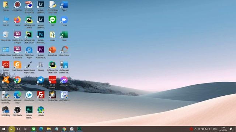This screenshot has height=132, width=236.
Task: Open the volume speaker tray icon
Action: (x=210, y=129)
